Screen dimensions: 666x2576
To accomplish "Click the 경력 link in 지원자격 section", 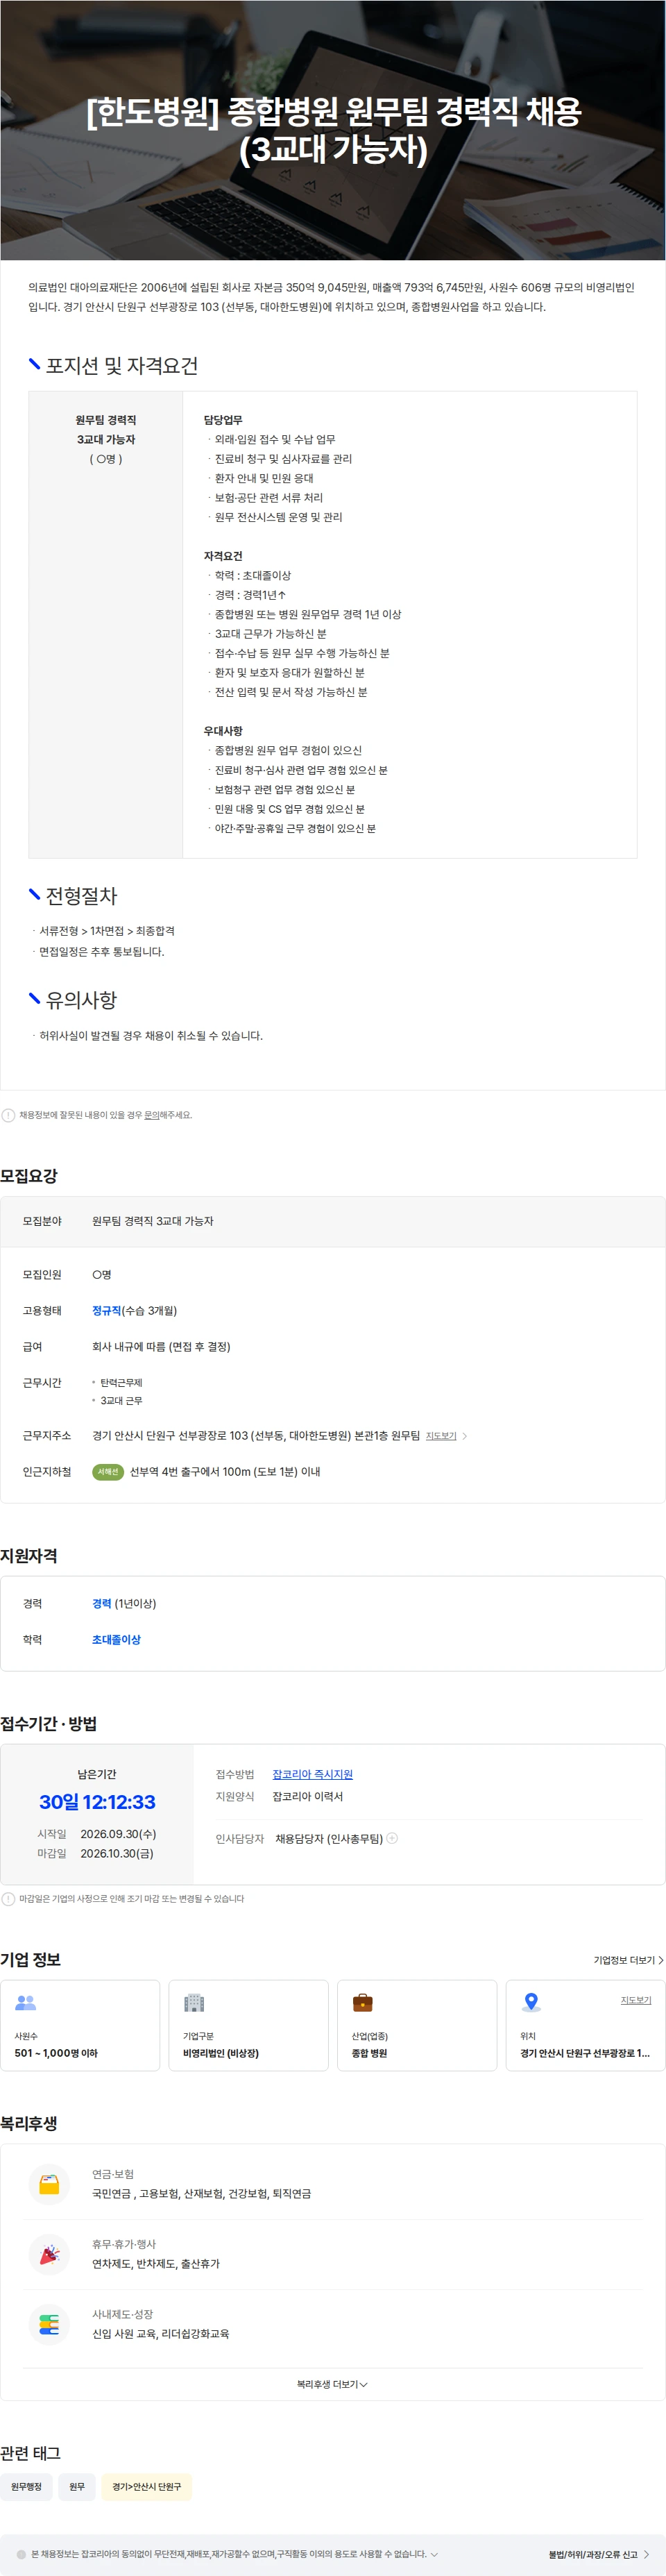I will (102, 1604).
